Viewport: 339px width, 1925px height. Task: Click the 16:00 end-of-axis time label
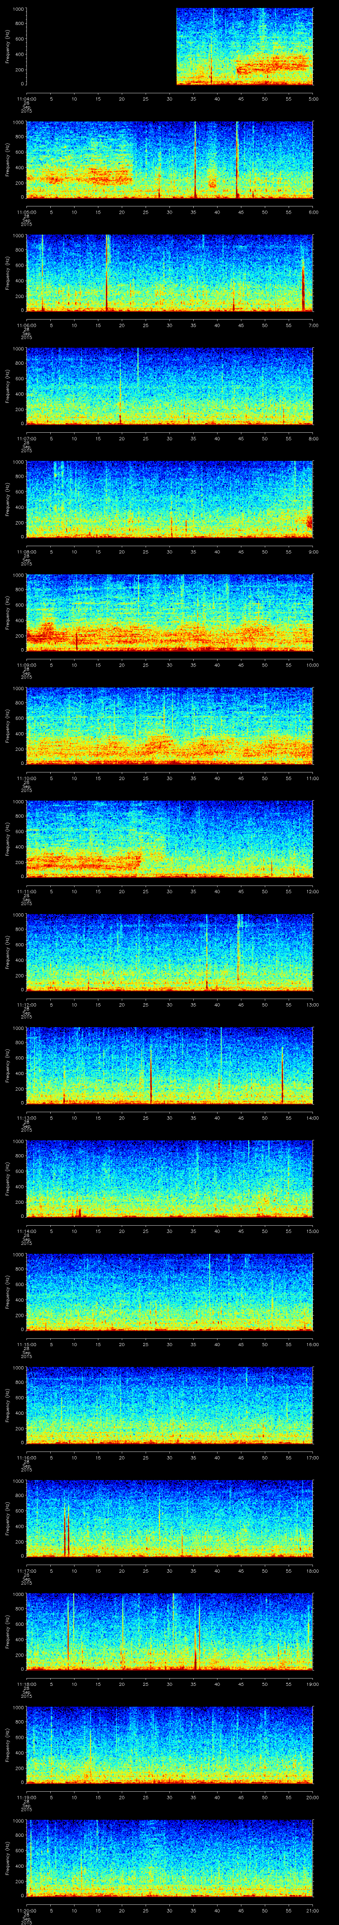click(x=313, y=1344)
